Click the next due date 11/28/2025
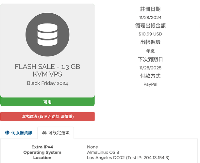The height and width of the screenshot is (163, 200). click(x=150, y=68)
